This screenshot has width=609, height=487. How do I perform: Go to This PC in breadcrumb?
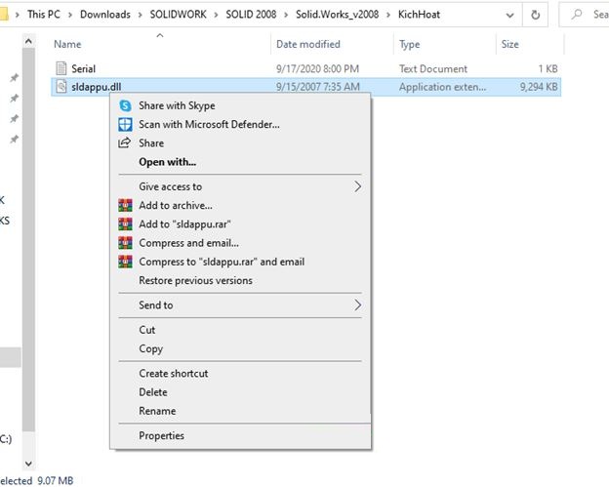click(x=44, y=15)
